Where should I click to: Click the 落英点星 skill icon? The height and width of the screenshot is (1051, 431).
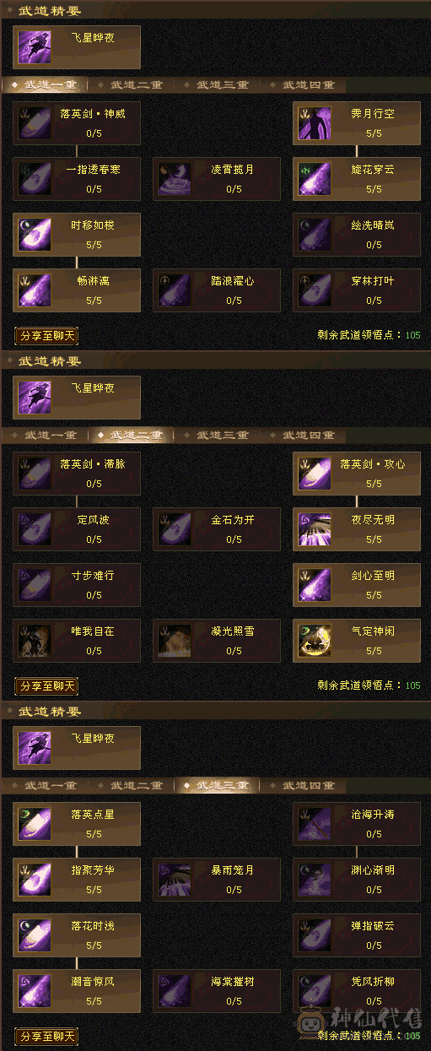tap(34, 824)
